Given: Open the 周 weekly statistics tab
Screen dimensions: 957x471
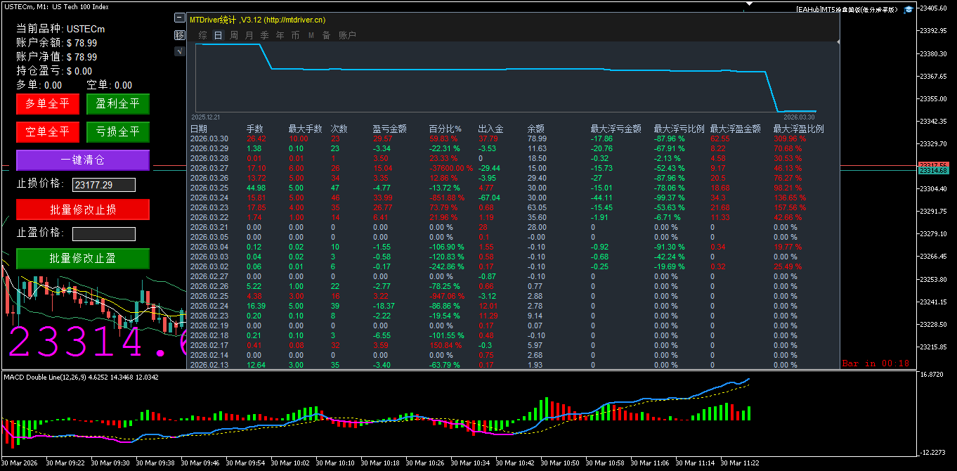Looking at the screenshot, I should click(x=234, y=35).
